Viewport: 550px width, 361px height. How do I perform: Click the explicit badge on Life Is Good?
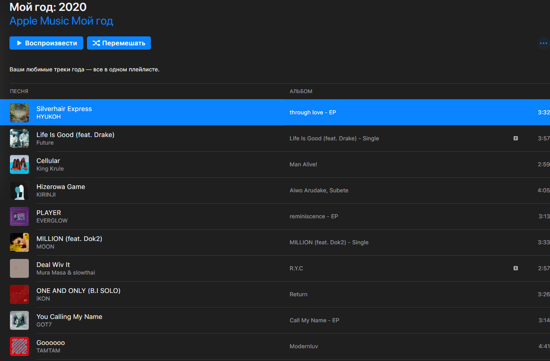pos(515,138)
